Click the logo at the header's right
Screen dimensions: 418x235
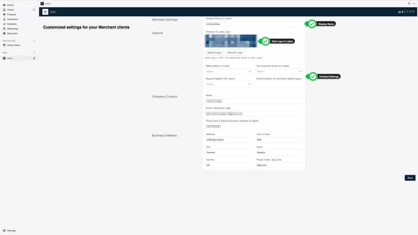point(406,12)
